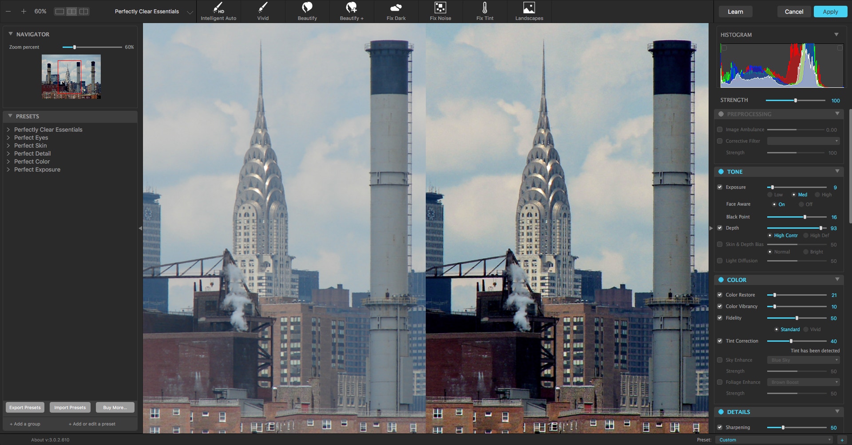Uncheck the Tint Correction checkbox
This screenshot has width=852, height=445.
pos(720,341)
